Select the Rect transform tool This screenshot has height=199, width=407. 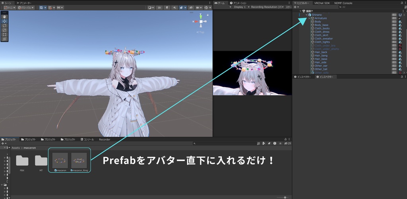coord(4,34)
